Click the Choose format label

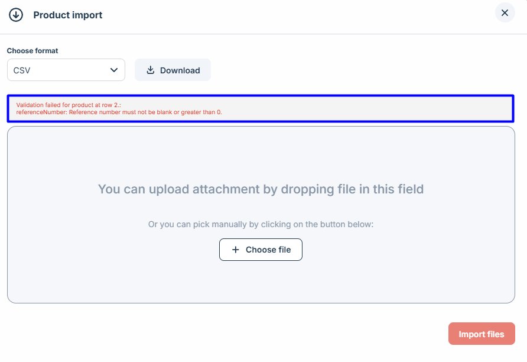coord(32,51)
